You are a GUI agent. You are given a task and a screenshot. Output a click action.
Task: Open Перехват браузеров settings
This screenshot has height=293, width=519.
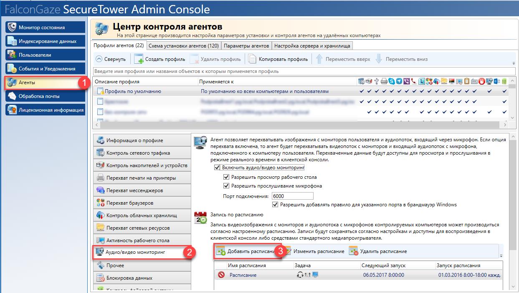(142, 203)
